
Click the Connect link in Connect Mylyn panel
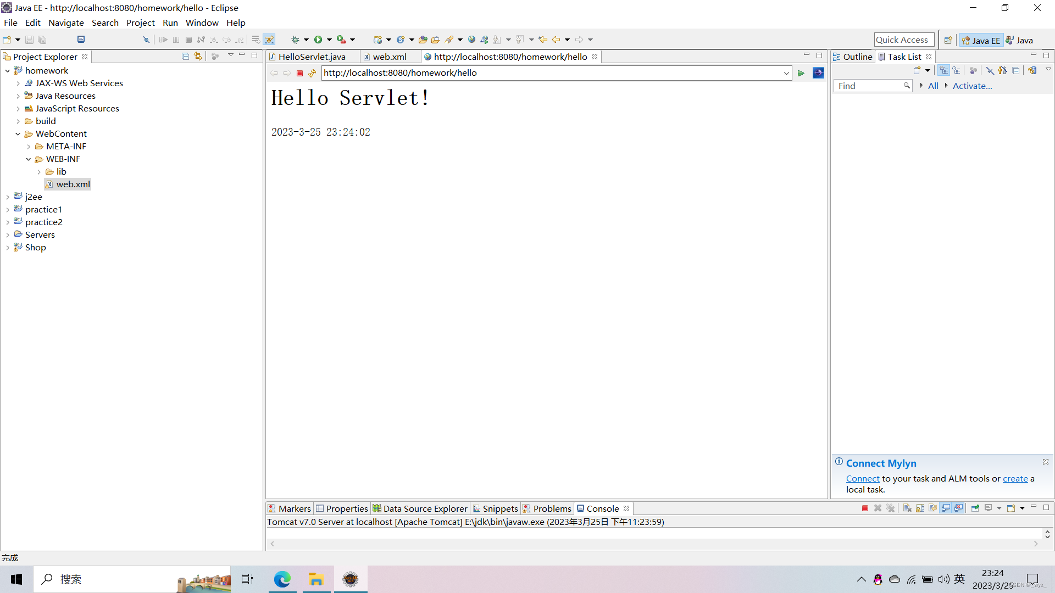pyautogui.click(x=862, y=478)
